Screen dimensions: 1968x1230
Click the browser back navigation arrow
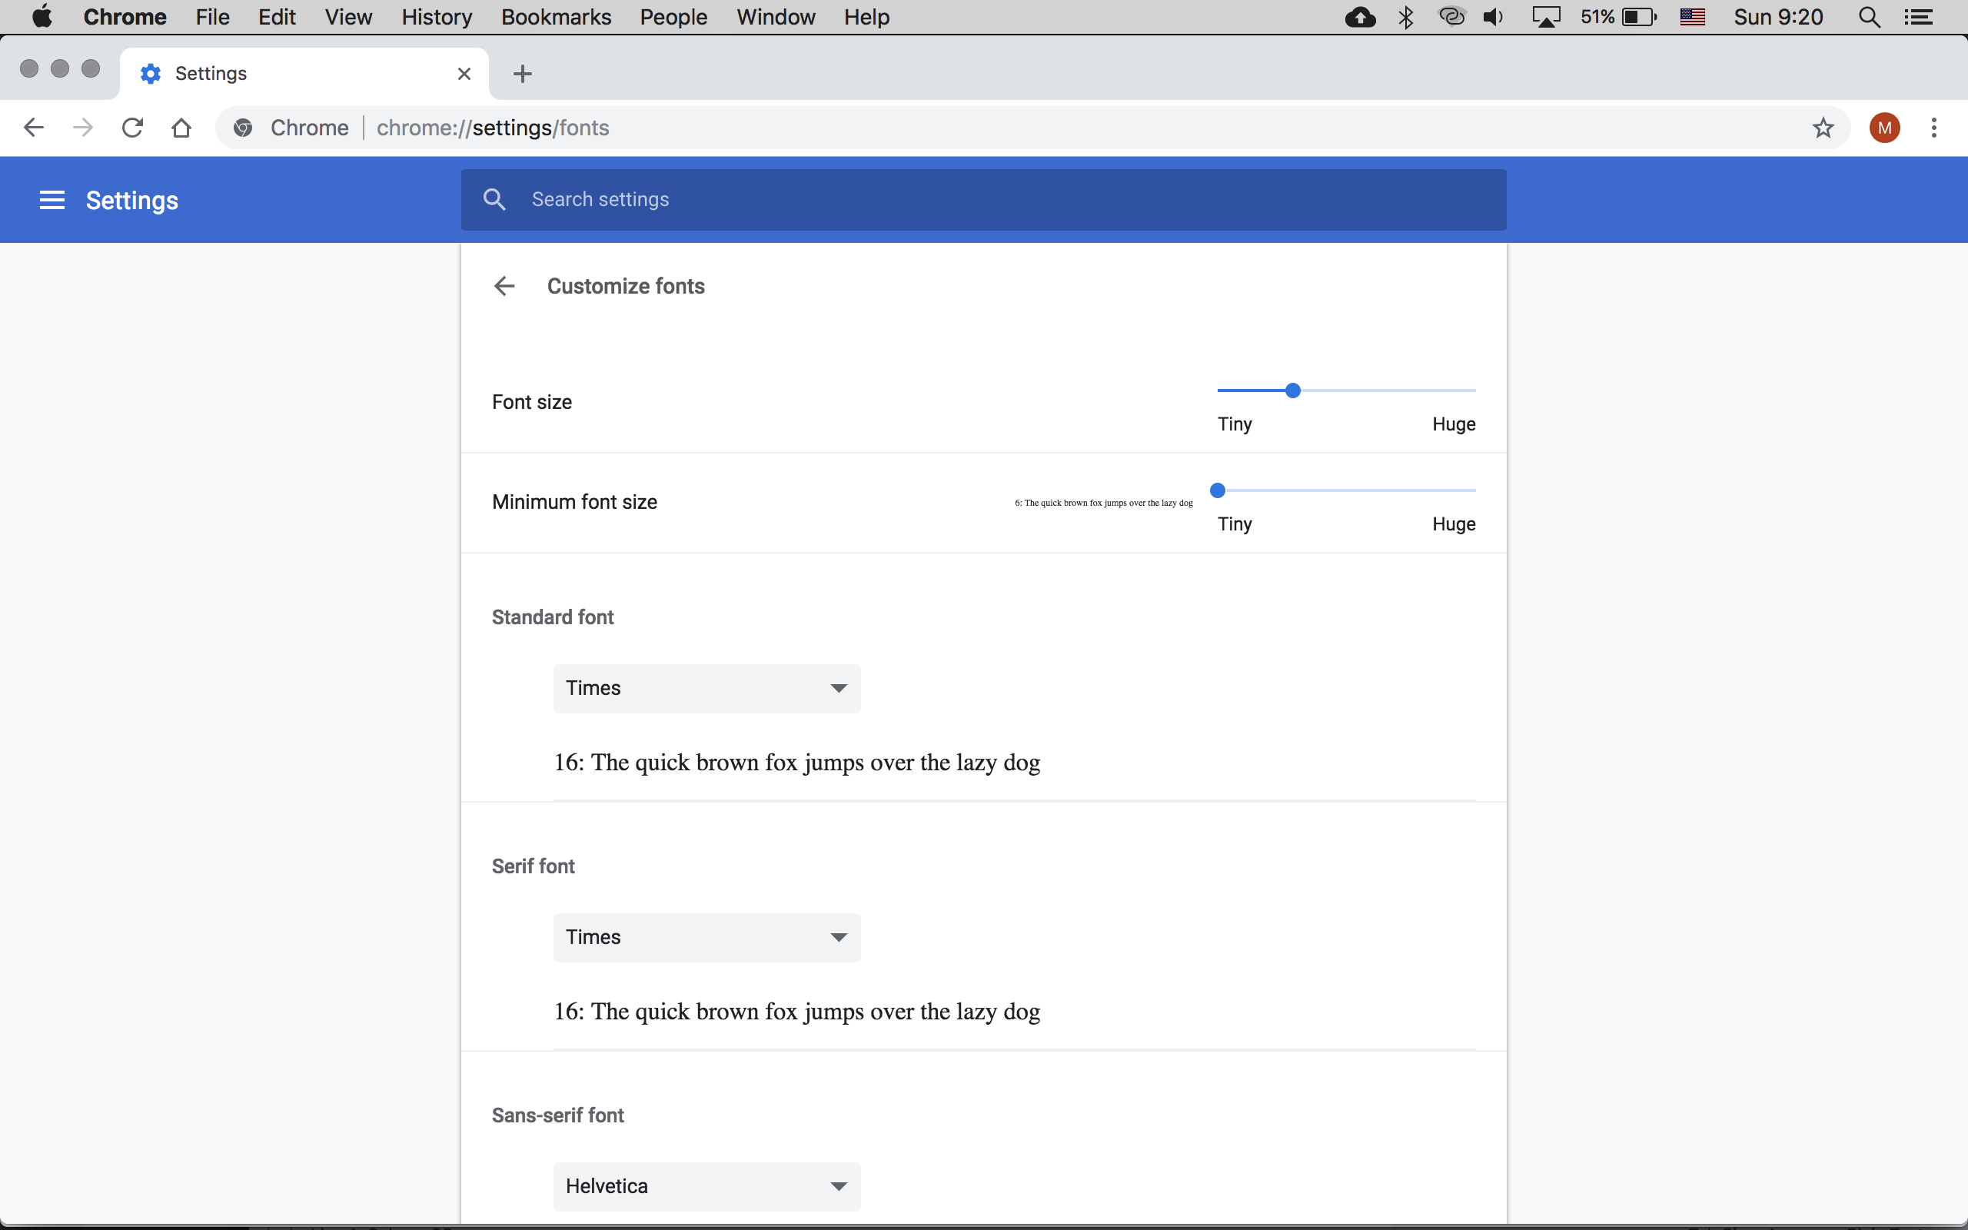33,128
